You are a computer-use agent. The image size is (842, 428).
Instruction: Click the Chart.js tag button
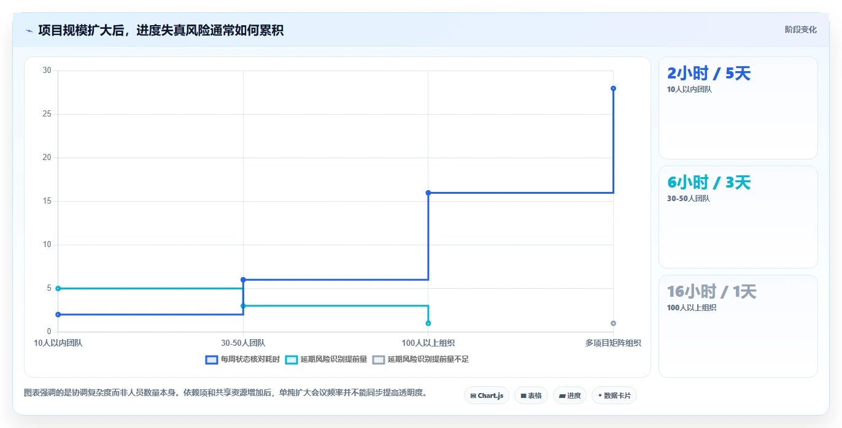click(x=487, y=396)
